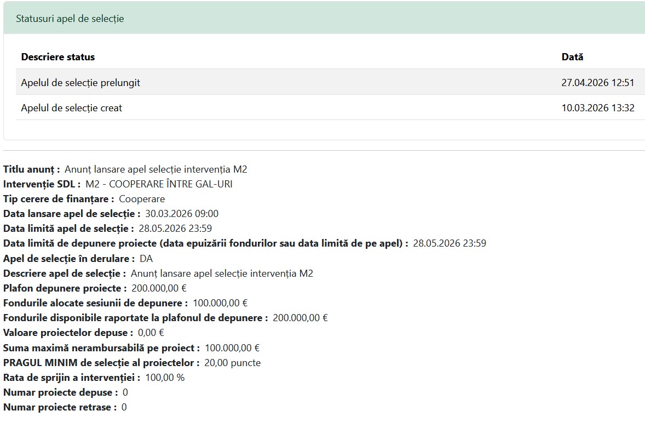Click the 'Titlu anunț' label
The image size is (645, 422).
[31, 169]
